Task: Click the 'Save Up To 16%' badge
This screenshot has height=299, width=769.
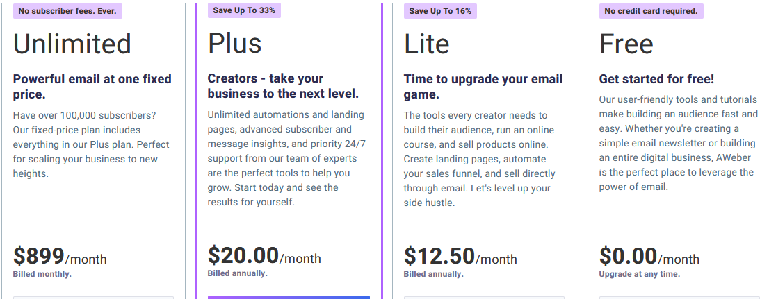Action: tap(440, 11)
